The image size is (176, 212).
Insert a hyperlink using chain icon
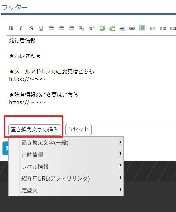[x=132, y=28]
